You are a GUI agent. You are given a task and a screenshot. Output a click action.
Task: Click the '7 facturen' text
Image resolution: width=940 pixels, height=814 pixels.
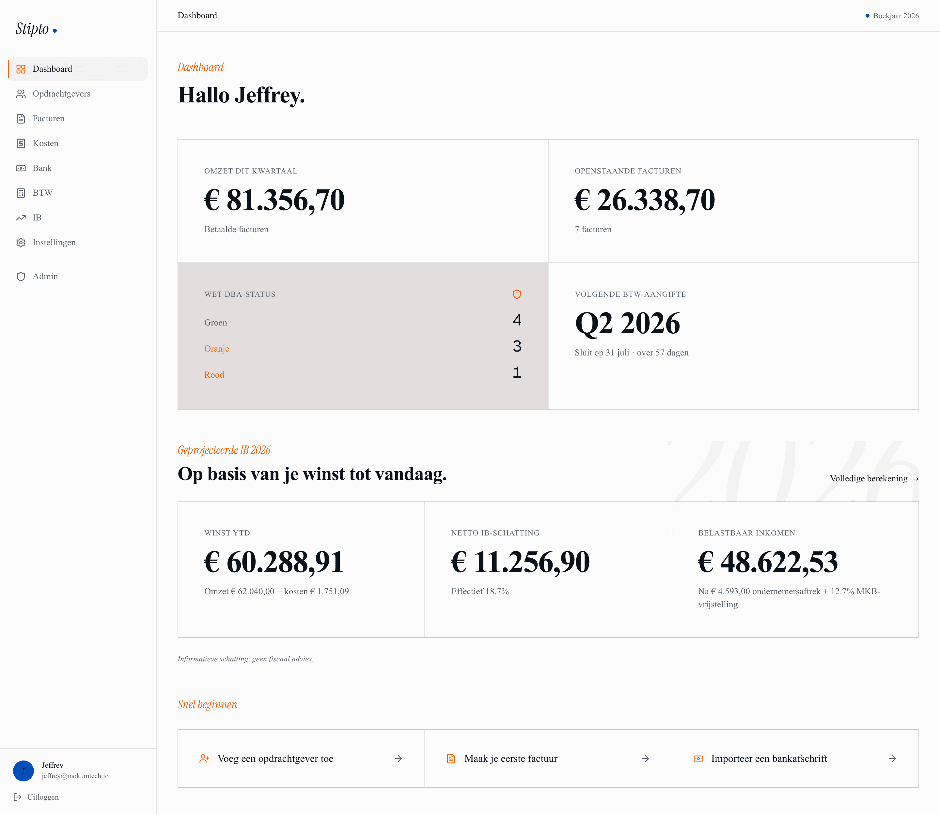(593, 230)
